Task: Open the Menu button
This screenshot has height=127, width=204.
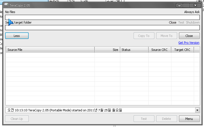Action: coord(189,119)
